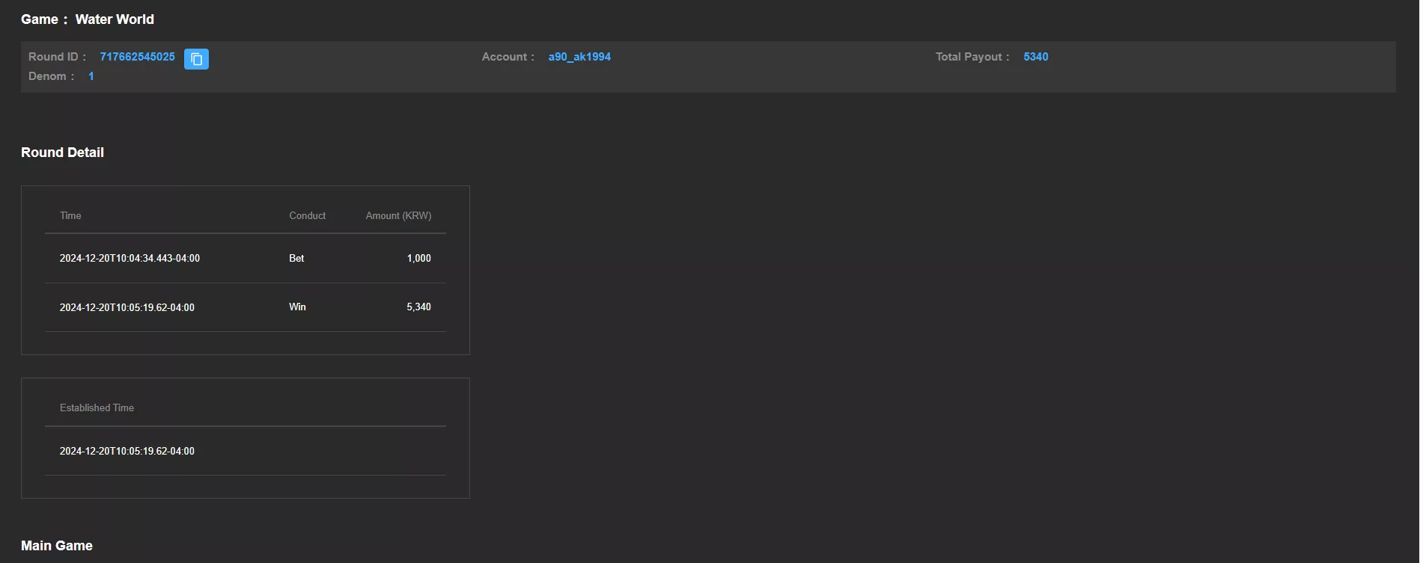Click the Main Game heading
The image size is (1420, 563).
[57, 546]
